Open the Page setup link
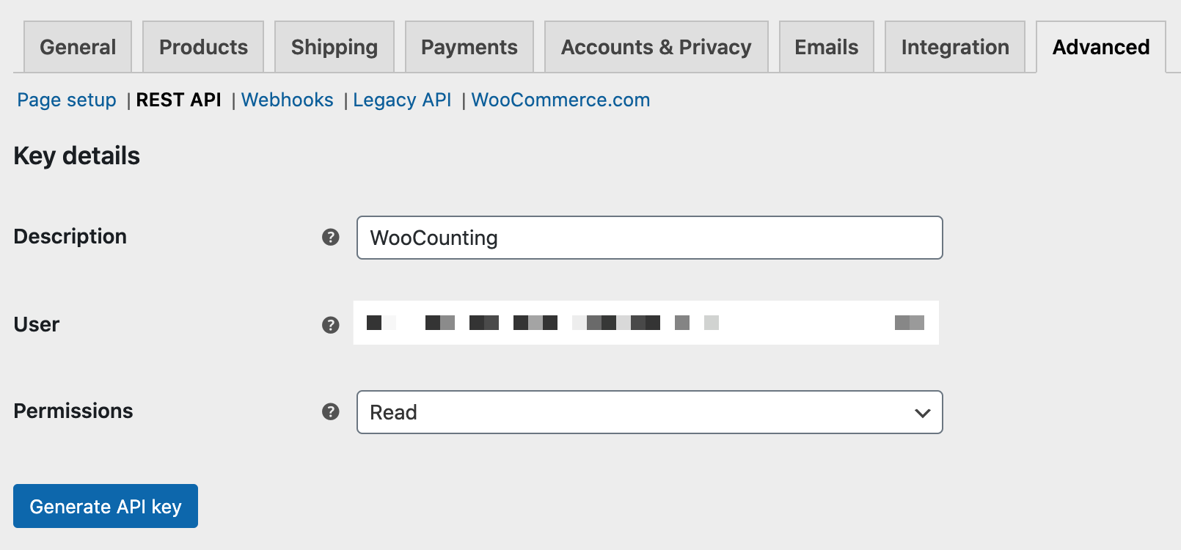This screenshot has height=550, width=1181. (67, 100)
